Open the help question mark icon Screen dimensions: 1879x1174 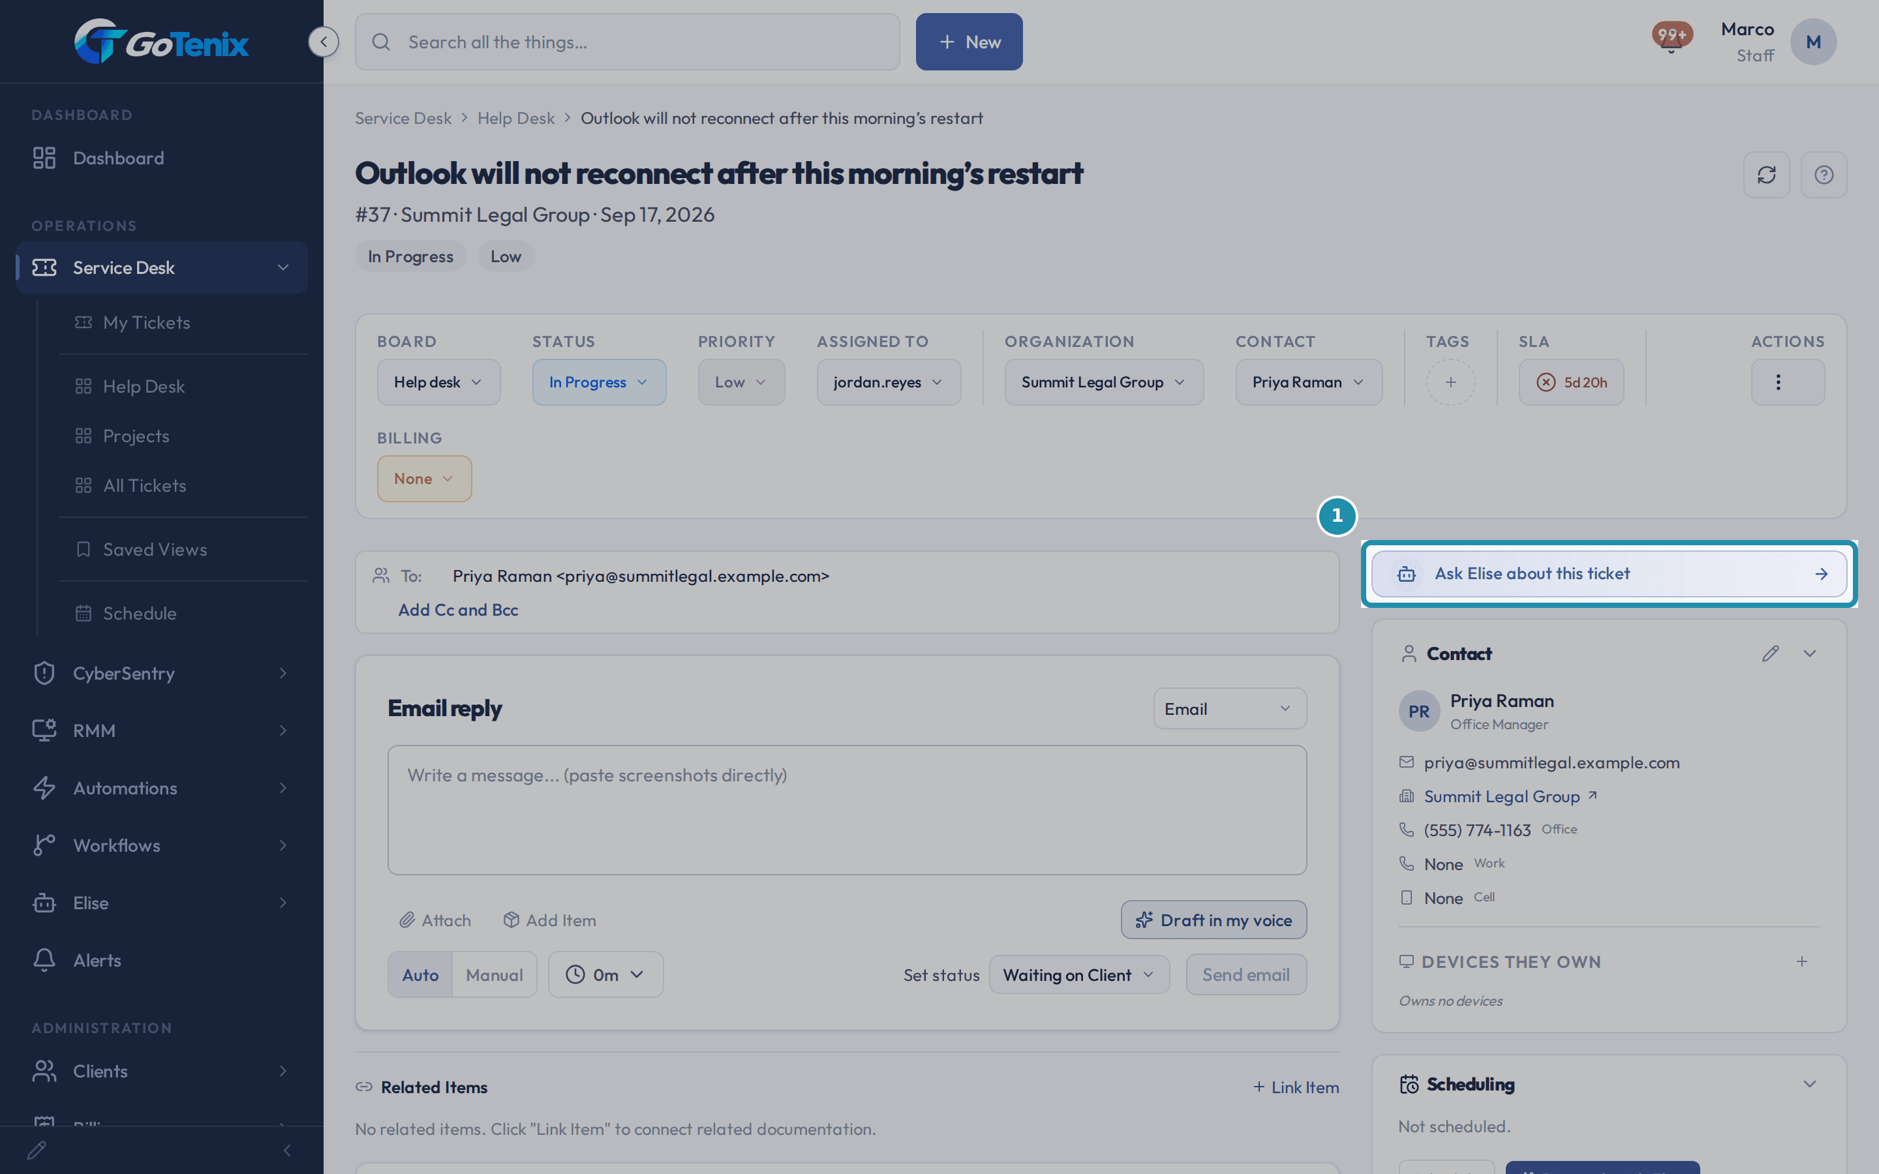coord(1824,175)
